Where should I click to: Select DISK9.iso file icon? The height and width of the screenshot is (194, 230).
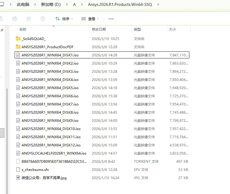pyautogui.click(x=18, y=120)
